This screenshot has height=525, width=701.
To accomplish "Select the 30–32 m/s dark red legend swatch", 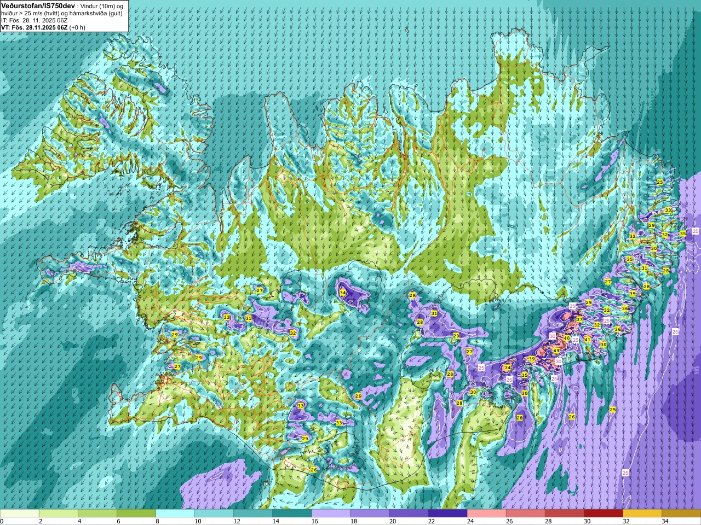I will (603, 514).
